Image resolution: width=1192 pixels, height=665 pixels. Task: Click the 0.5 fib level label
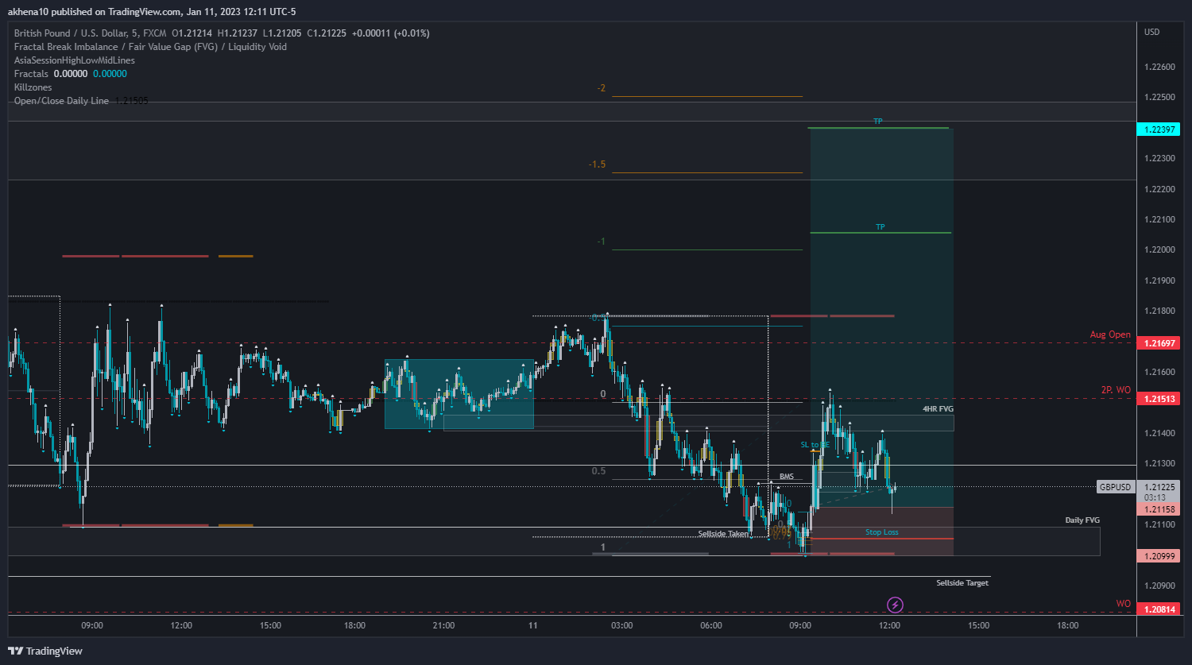pyautogui.click(x=598, y=471)
